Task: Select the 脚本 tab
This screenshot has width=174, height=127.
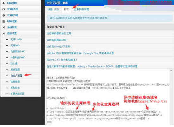Action: (x=66, y=9)
